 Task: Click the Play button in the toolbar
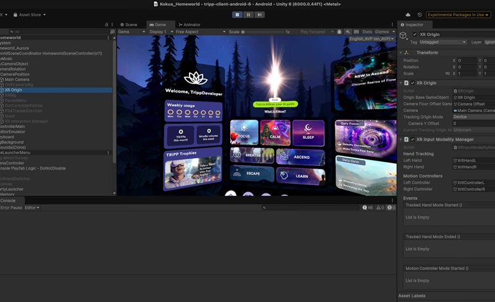237,14
